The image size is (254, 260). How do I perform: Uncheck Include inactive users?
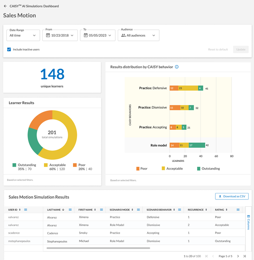click(9, 49)
